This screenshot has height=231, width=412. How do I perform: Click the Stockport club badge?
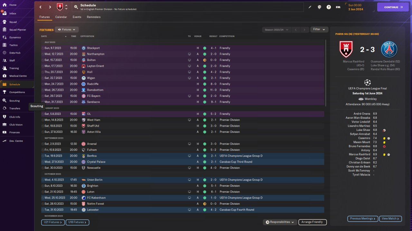tap(83, 48)
